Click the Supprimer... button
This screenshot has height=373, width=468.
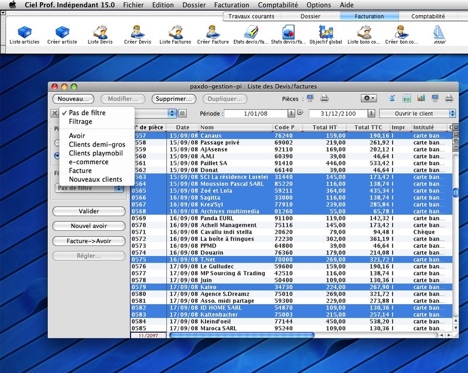(174, 99)
